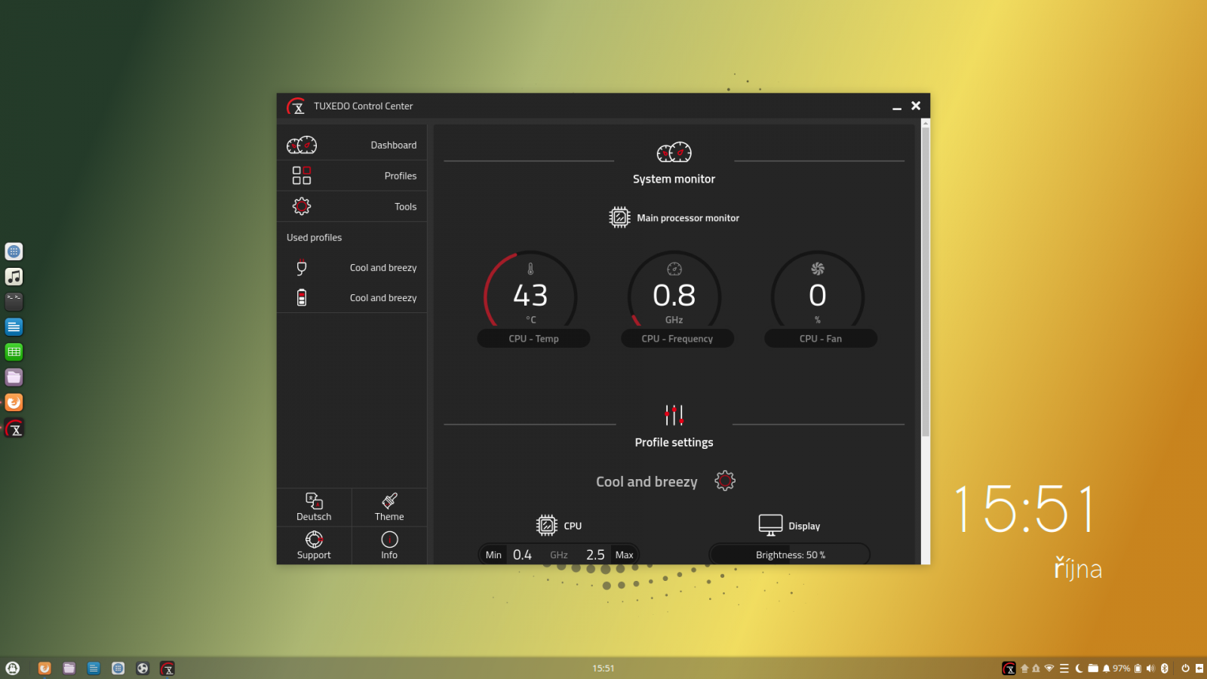The height and width of the screenshot is (679, 1207).
Task: Click the app grid icon in the bottom taskbar
Action: [x=118, y=668]
